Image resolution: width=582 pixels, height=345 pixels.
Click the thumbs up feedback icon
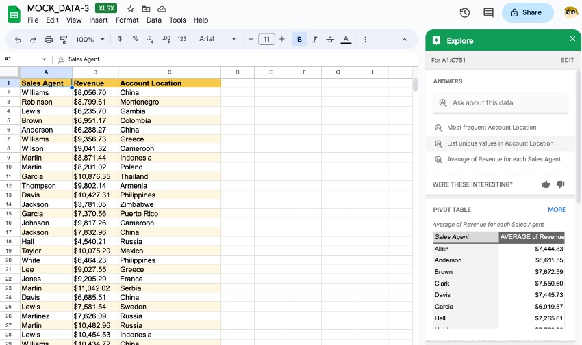(546, 184)
